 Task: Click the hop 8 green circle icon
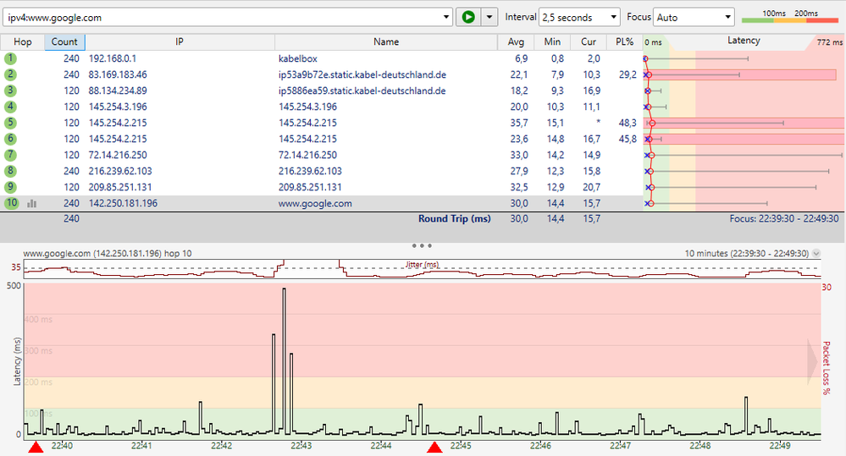tap(10, 171)
